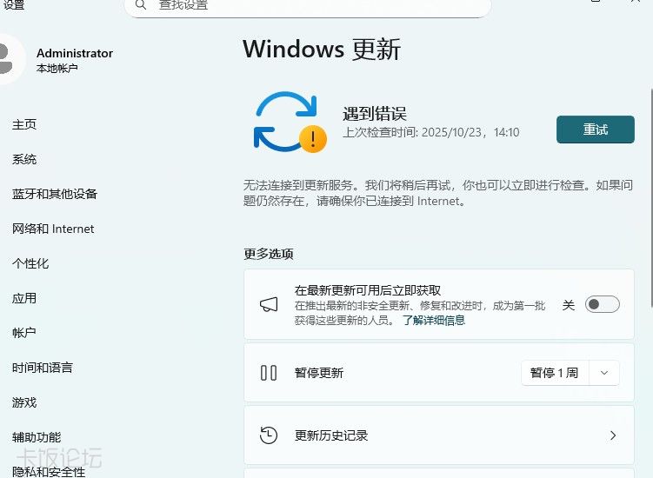Click the magnifier icon in the search box
This screenshot has width=653, height=478.
pos(140,5)
